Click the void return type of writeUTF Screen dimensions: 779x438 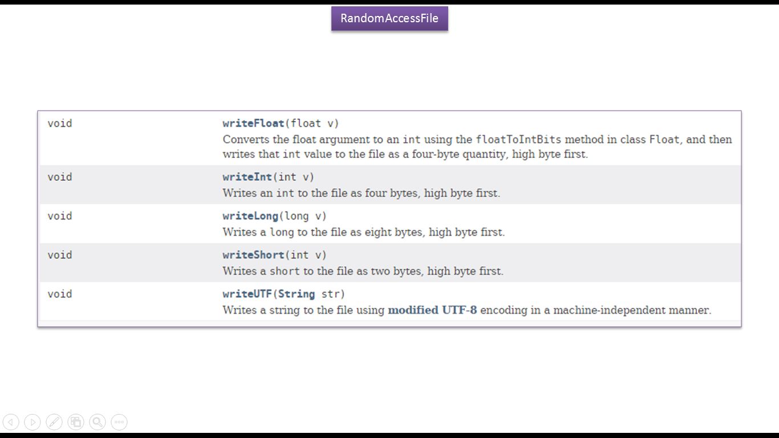(x=60, y=294)
